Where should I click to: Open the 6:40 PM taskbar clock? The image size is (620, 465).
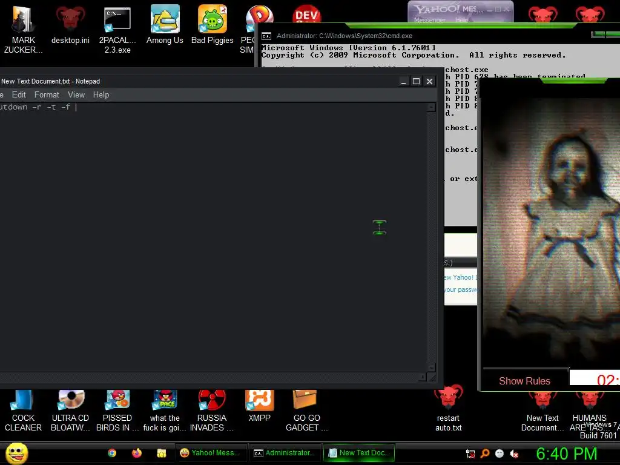click(566, 453)
